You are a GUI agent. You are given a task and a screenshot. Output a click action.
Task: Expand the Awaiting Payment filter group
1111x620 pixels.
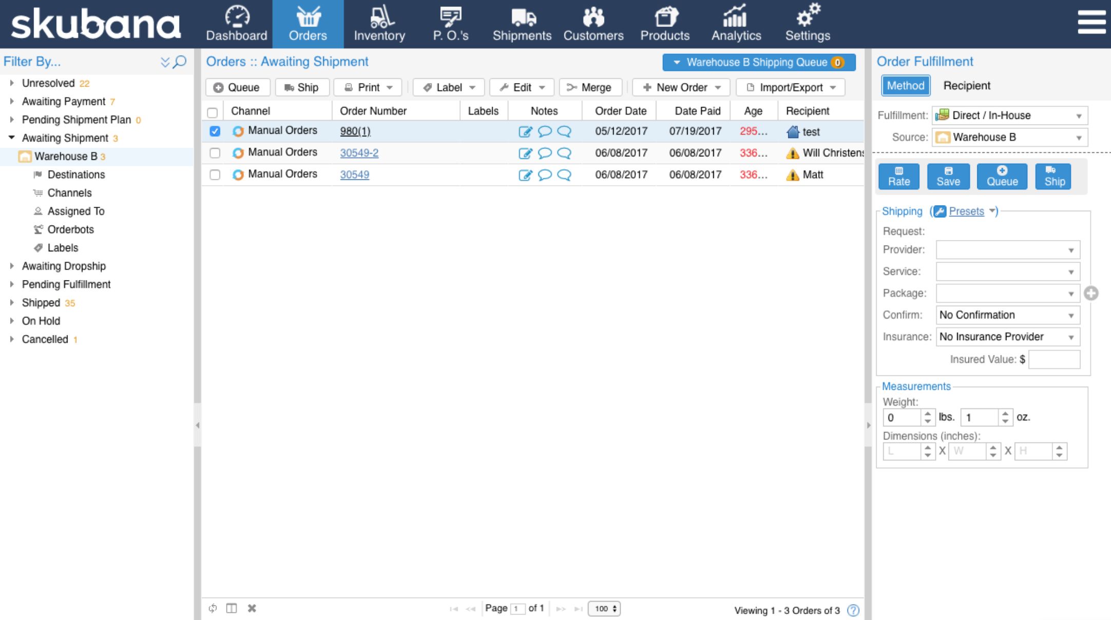[11, 101]
